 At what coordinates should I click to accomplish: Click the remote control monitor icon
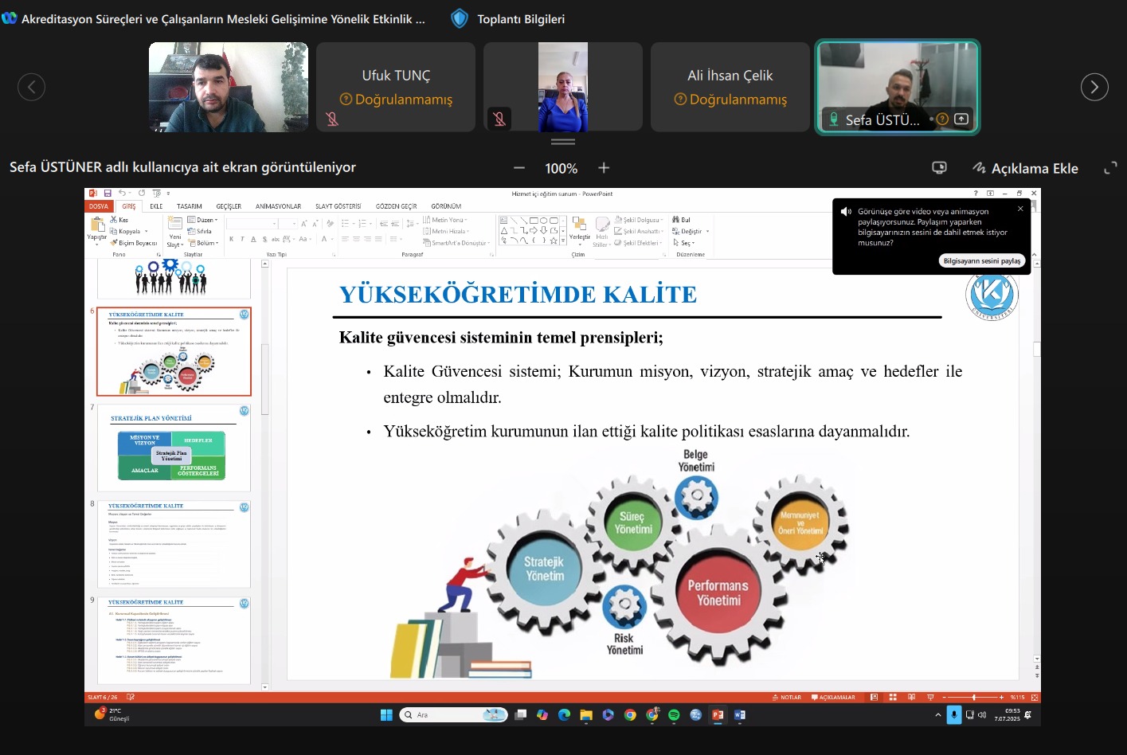940,168
